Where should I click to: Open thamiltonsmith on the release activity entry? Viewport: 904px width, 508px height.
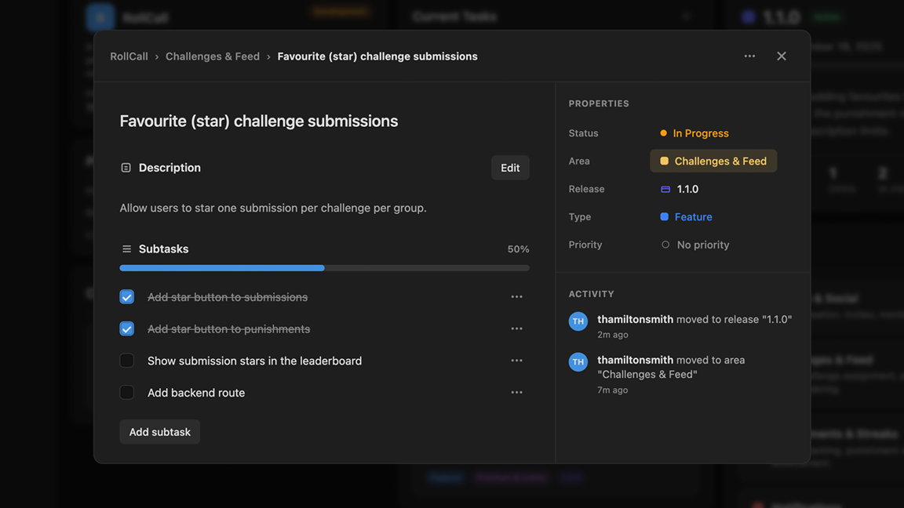click(x=636, y=319)
